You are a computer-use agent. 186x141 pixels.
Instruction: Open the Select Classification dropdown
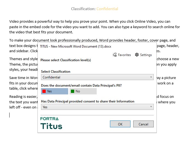(x=151, y=77)
